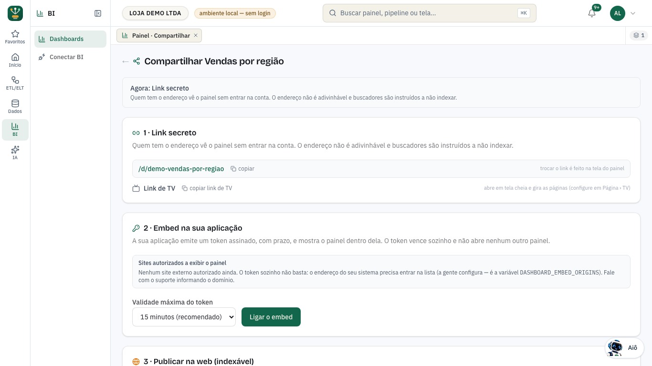Click the share icon beside the page title
The height and width of the screenshot is (366, 652).
[x=137, y=61]
